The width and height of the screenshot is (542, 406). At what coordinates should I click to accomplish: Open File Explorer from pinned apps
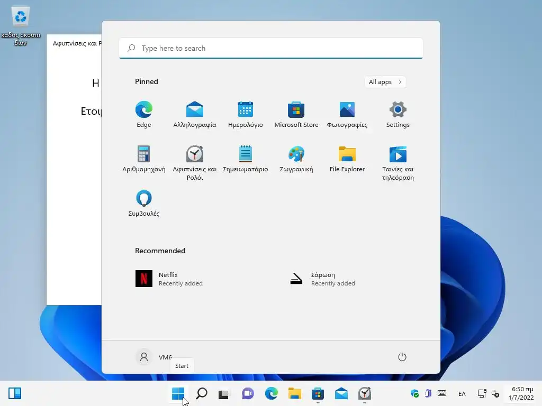click(347, 159)
